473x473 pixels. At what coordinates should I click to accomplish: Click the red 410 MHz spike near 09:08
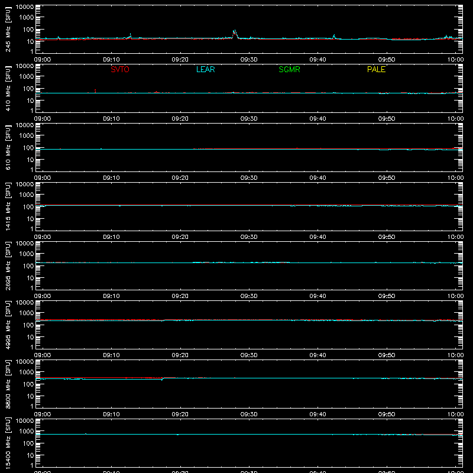click(95, 91)
